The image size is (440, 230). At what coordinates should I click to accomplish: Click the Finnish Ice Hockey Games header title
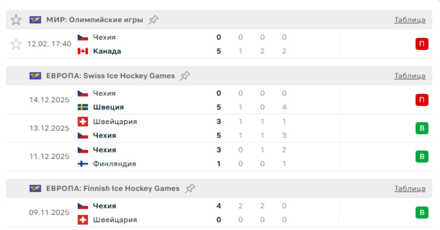pyautogui.click(x=113, y=188)
